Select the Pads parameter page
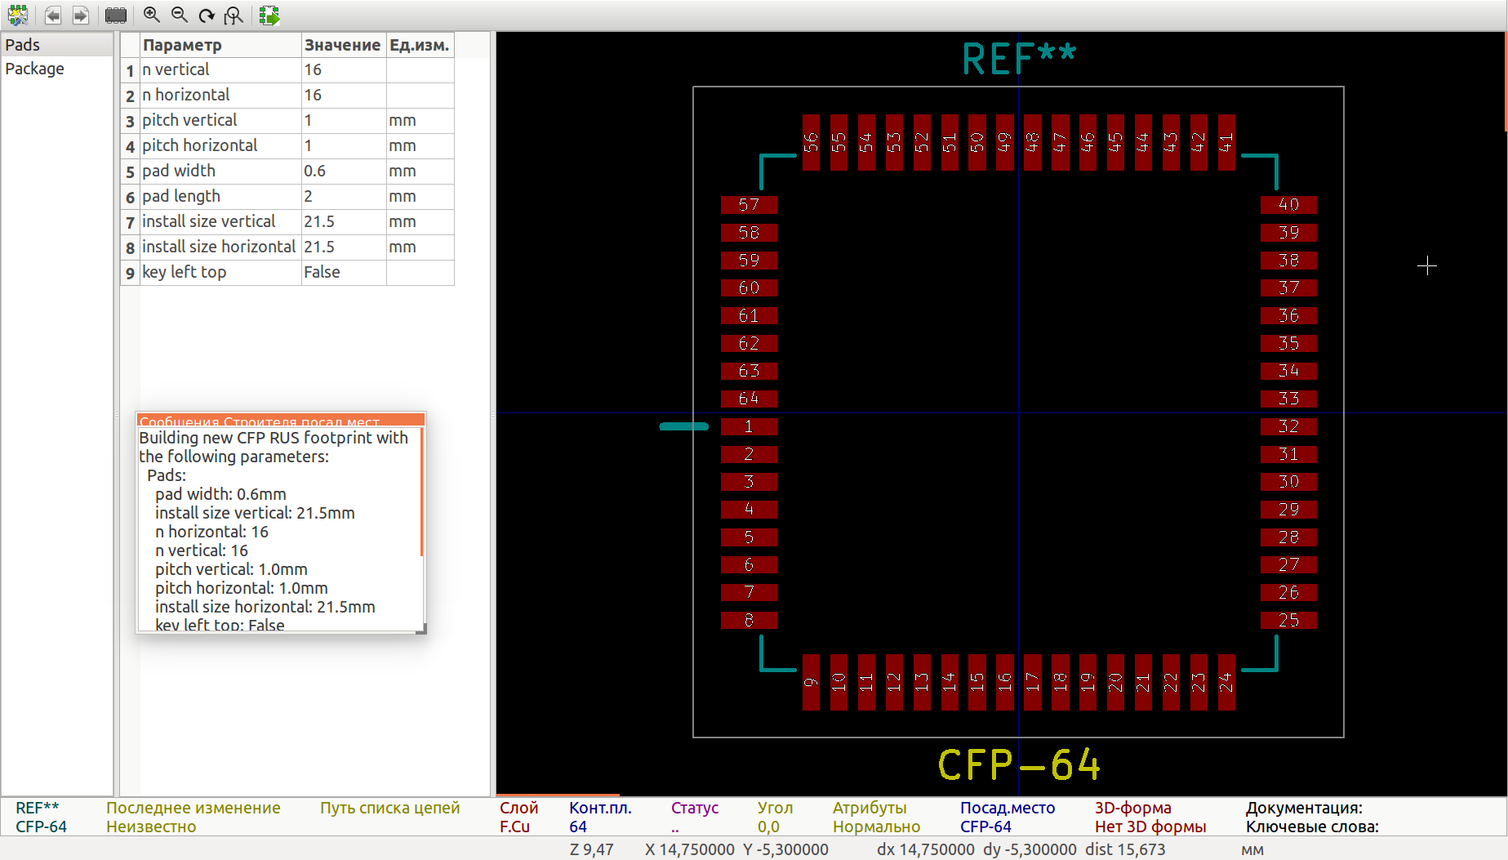The image size is (1508, 860). click(23, 45)
